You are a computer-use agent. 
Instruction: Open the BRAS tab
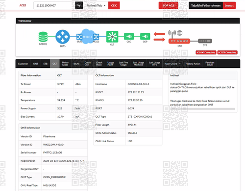tap(76, 64)
